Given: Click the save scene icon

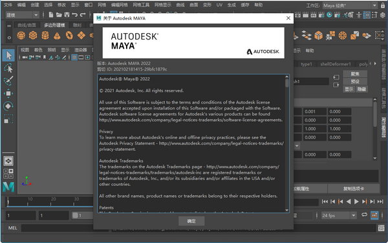Looking at the screenshot, I should (x=67, y=15).
